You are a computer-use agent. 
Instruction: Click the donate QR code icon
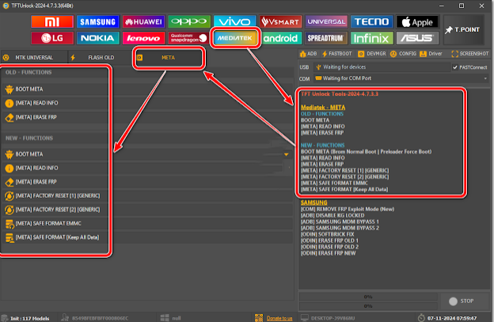pos(259,318)
